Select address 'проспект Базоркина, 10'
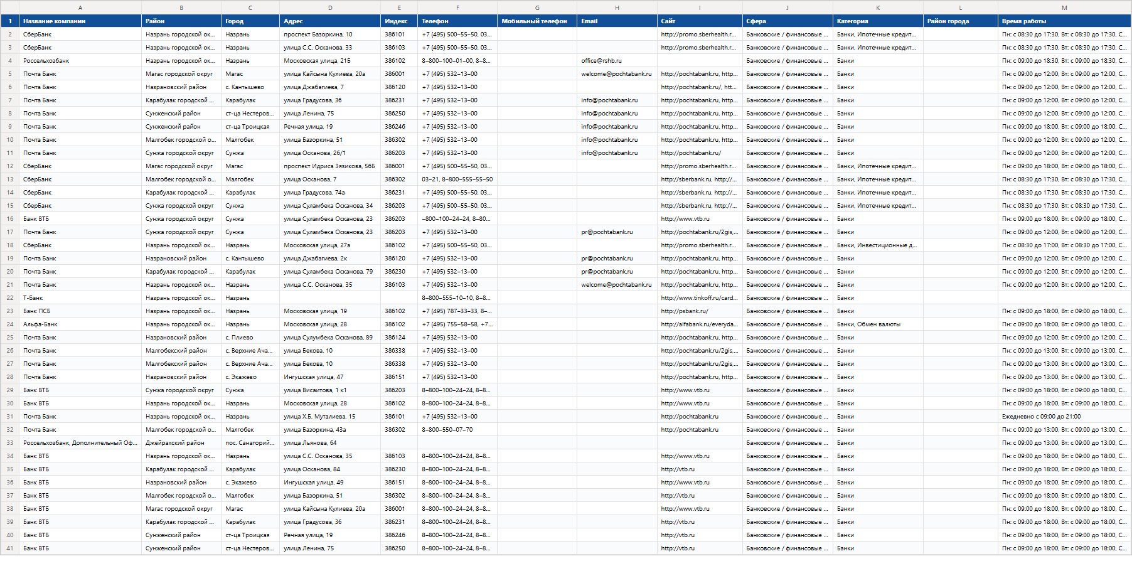This screenshot has width=1132, height=566. click(x=330, y=35)
